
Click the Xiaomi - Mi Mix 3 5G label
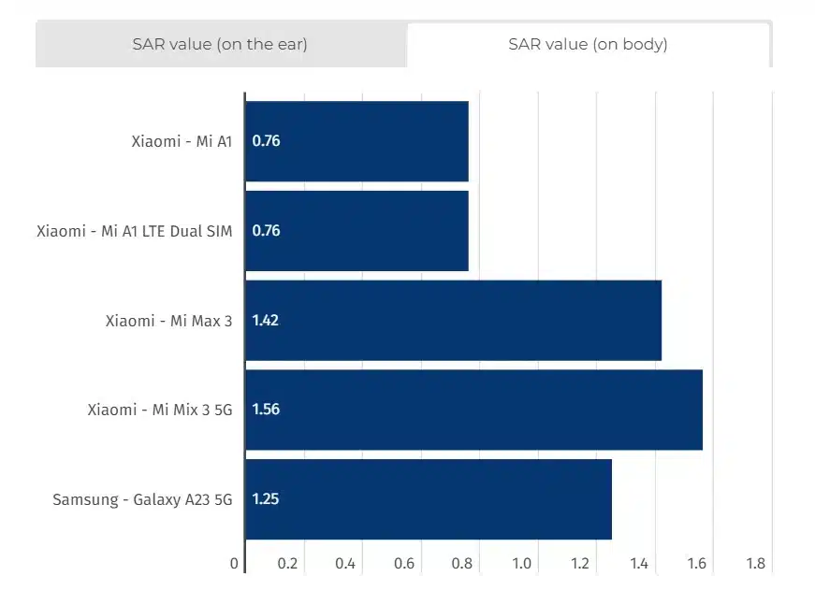159,410
